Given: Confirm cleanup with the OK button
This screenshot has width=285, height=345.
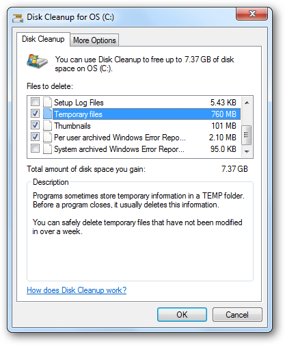Looking at the screenshot, I should pos(182,314).
